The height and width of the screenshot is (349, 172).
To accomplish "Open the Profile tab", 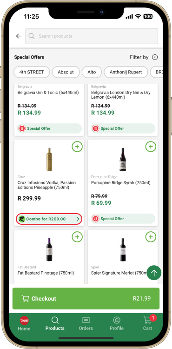I will pos(117,323).
